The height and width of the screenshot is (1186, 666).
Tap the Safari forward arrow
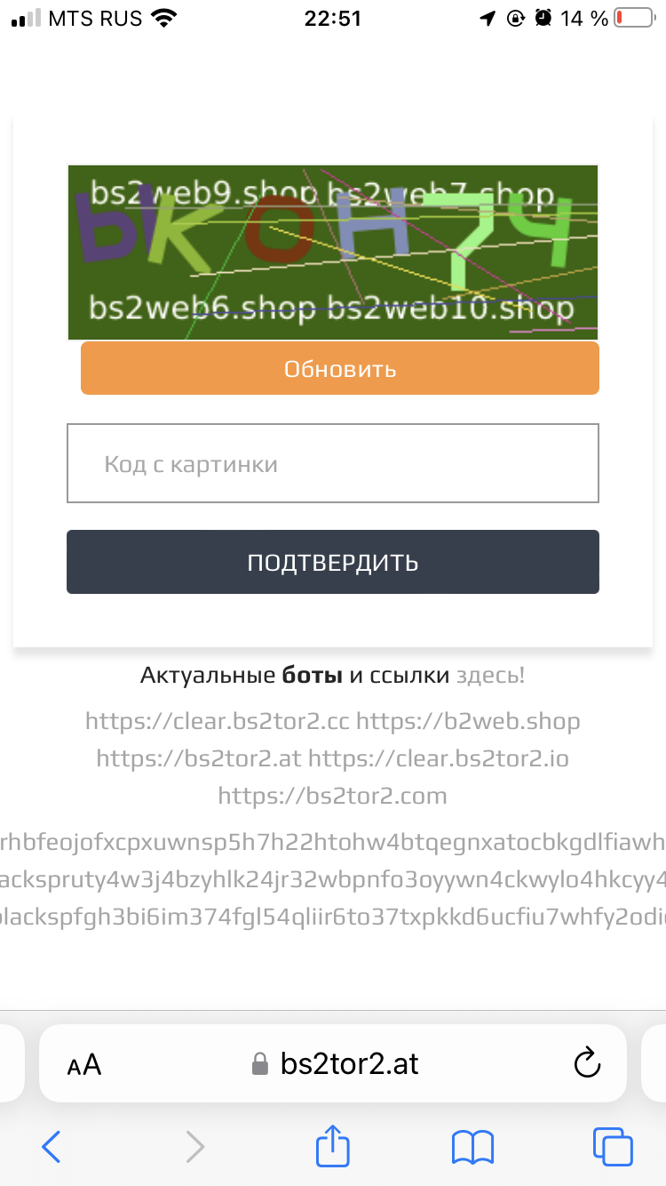click(x=194, y=1146)
